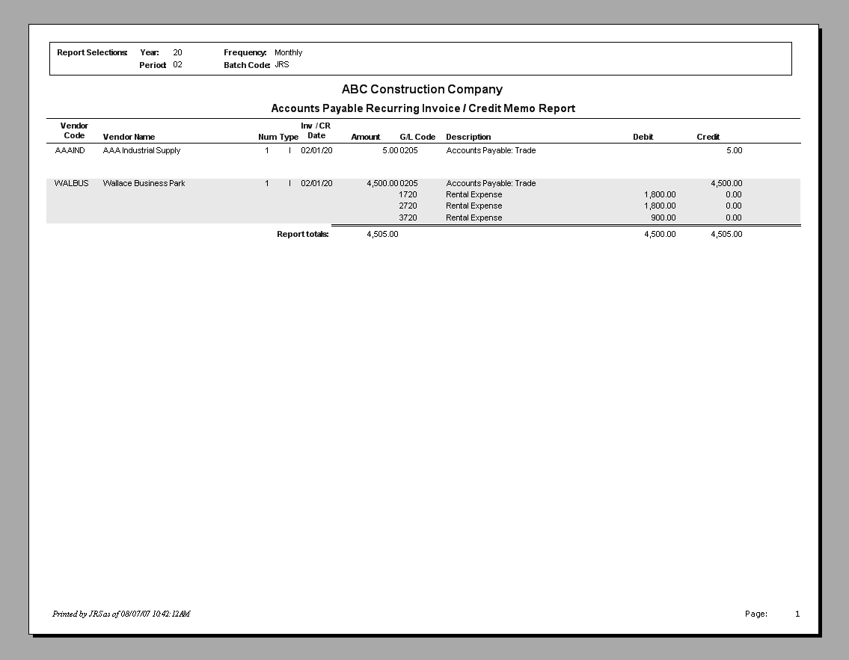Click AAAIND credit 5.00
The width and height of the screenshot is (849, 660).
pyautogui.click(x=735, y=150)
